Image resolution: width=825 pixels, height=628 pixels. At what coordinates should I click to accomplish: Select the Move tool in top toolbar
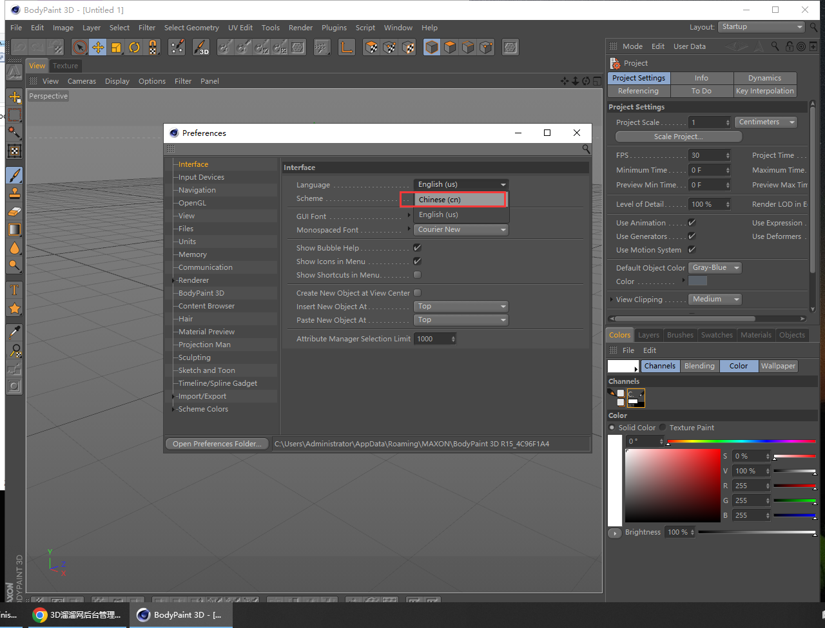coord(98,47)
